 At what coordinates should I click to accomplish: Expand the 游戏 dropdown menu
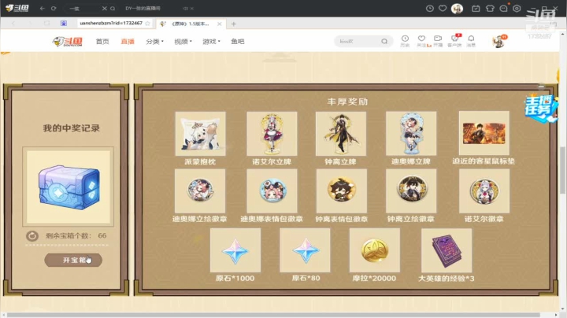click(x=211, y=42)
